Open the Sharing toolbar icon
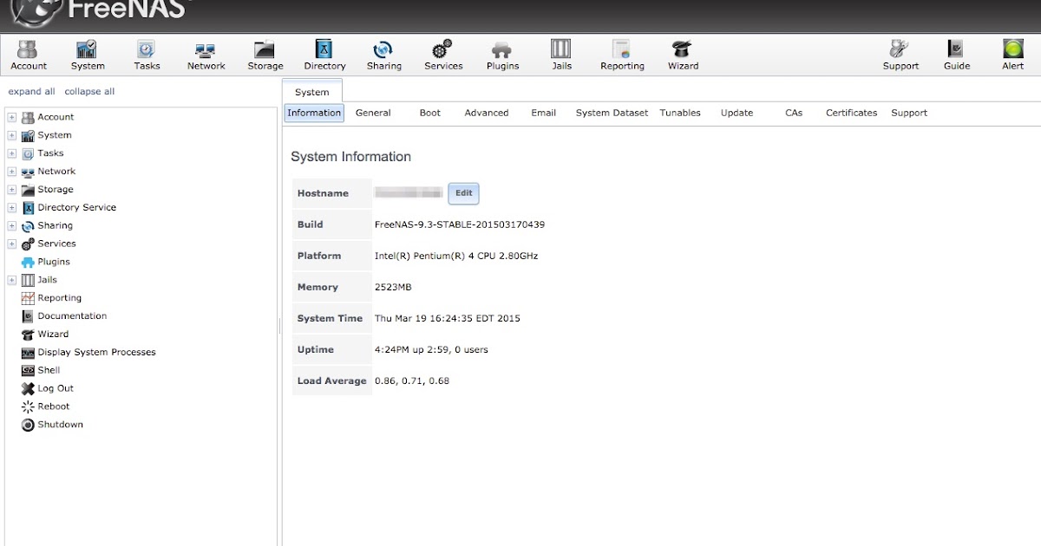The width and height of the screenshot is (1041, 546). pos(383,55)
